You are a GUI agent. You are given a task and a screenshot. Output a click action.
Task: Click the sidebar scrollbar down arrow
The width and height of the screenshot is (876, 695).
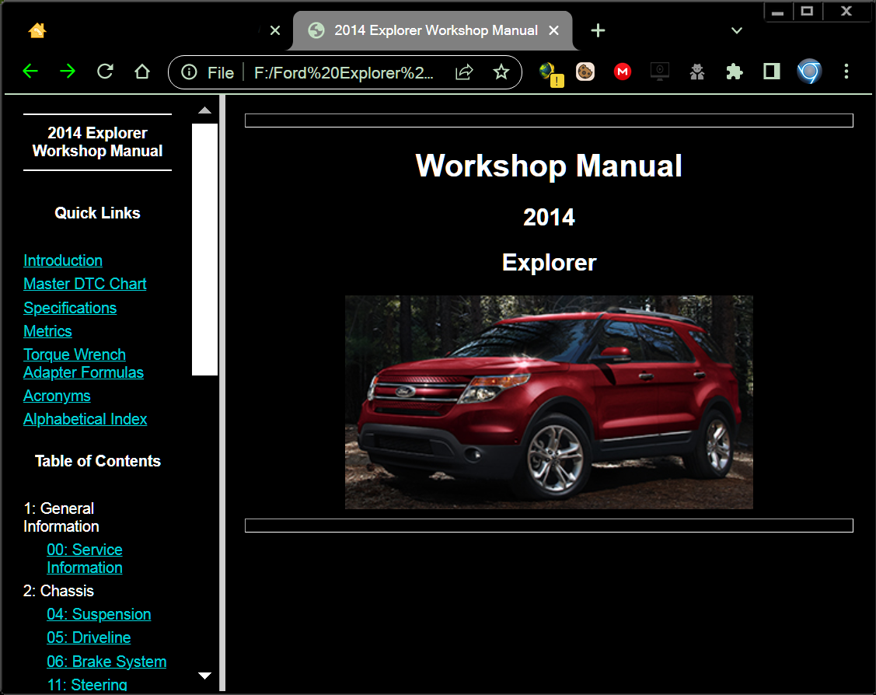205,676
